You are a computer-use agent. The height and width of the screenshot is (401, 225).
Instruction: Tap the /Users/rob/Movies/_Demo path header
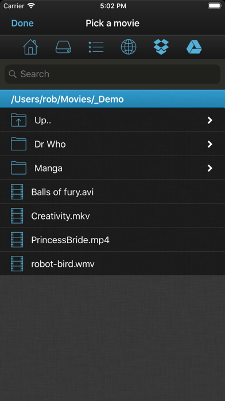113,99
